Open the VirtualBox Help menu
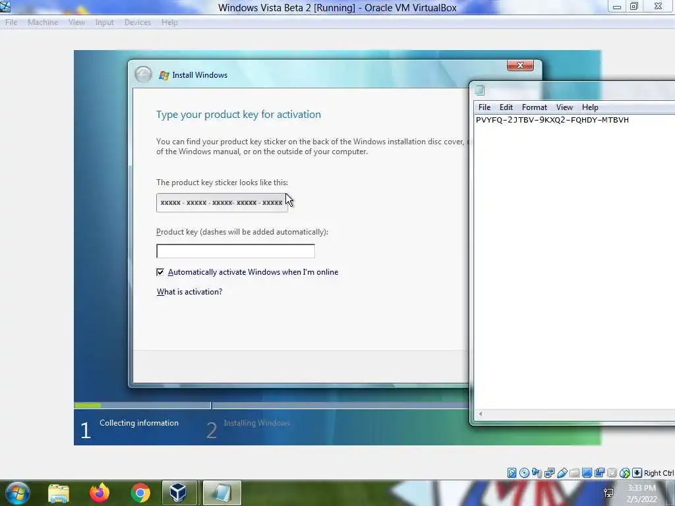 (169, 22)
